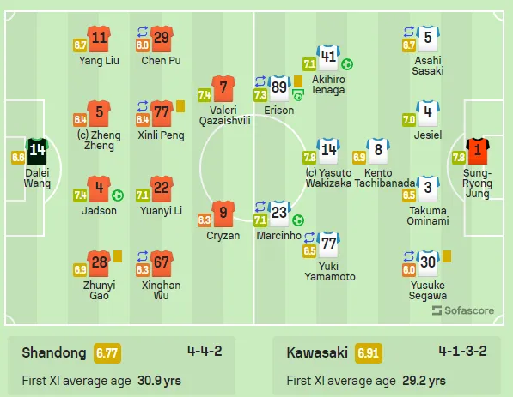Select the Valeri Qazaishvili player name
Image resolution: width=513 pixels, height=397 pixels.
(x=224, y=115)
